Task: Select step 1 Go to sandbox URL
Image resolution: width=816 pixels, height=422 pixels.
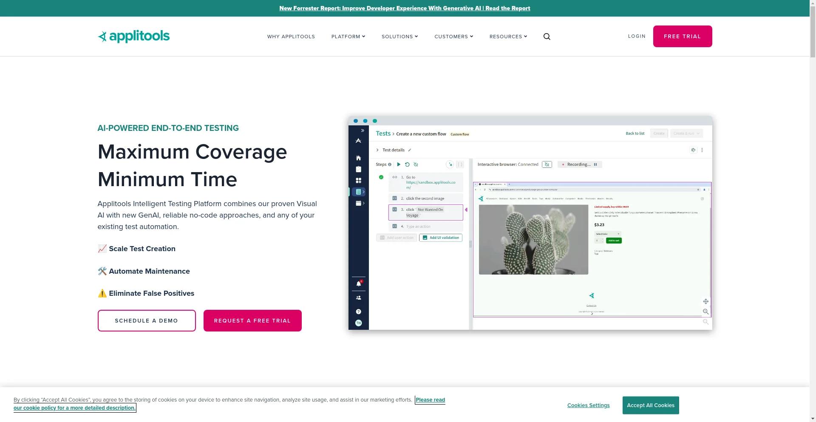Action: (x=426, y=182)
